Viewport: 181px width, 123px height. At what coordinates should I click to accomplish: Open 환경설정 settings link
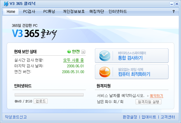(130, 117)
